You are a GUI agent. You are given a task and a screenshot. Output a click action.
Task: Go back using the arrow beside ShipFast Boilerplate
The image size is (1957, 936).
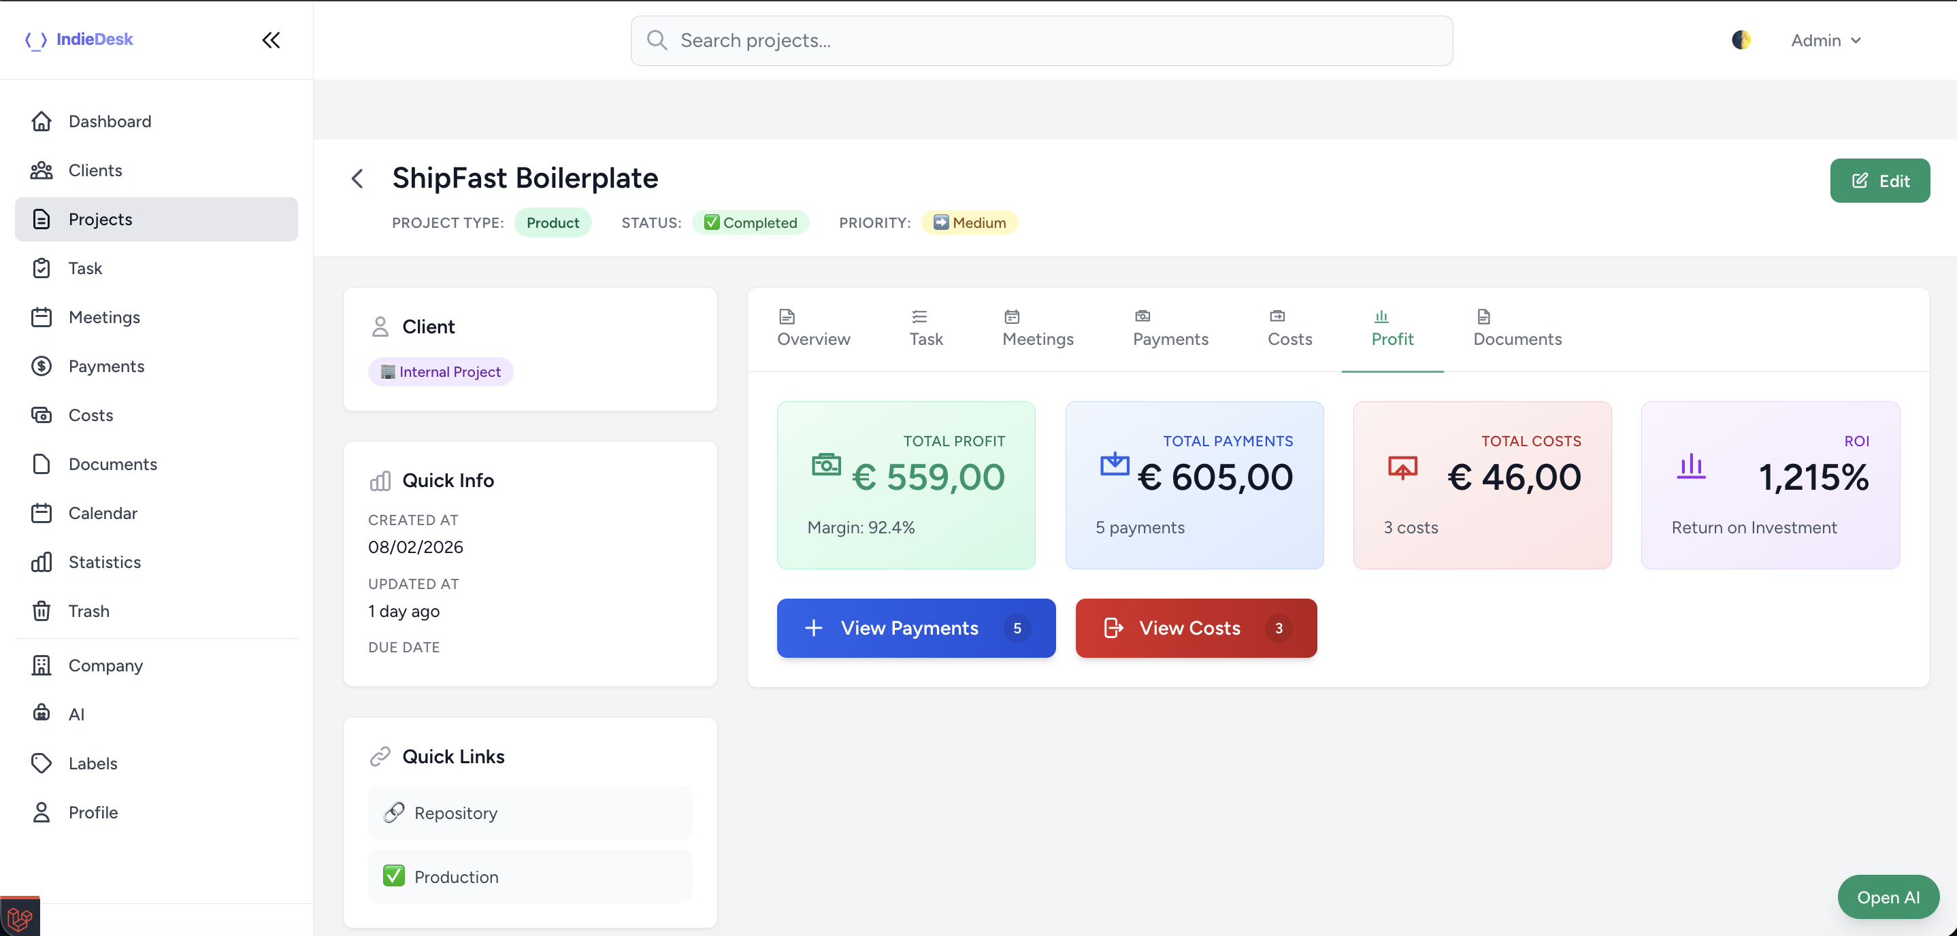pos(357,178)
